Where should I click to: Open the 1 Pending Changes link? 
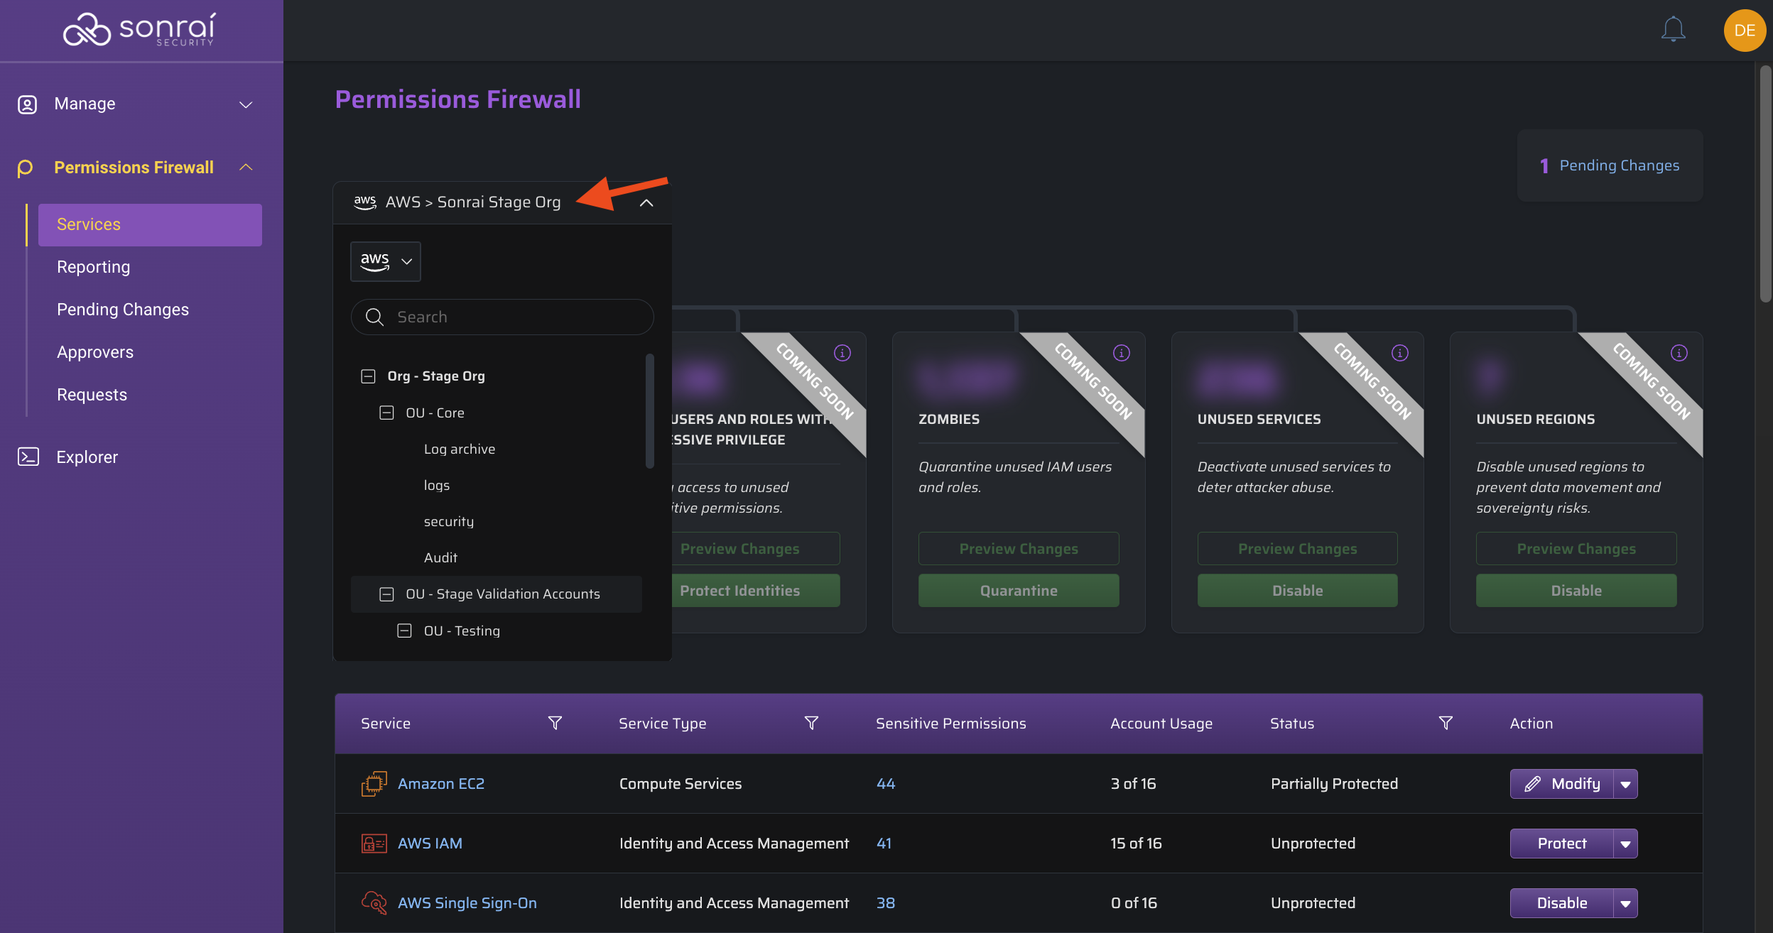click(1610, 165)
